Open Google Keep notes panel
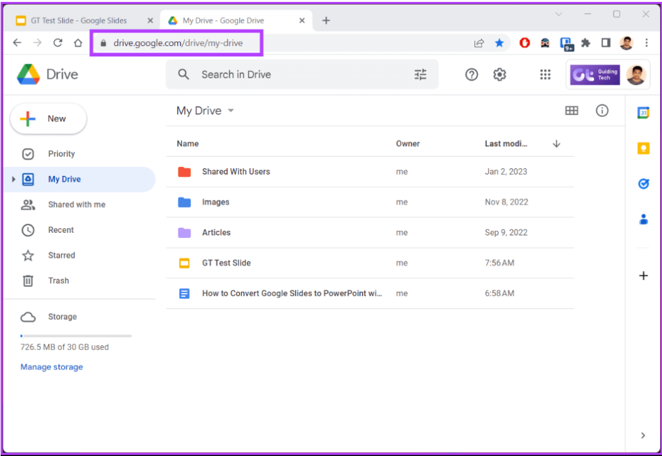662x456 pixels. tap(643, 147)
